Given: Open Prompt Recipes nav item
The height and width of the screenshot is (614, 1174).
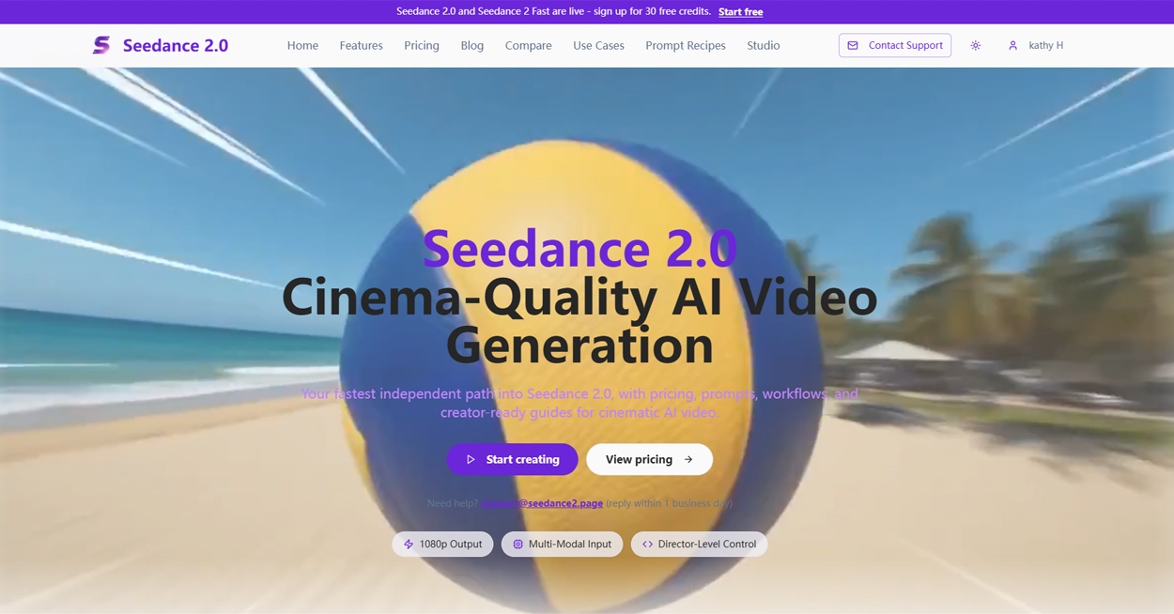Looking at the screenshot, I should 686,45.
